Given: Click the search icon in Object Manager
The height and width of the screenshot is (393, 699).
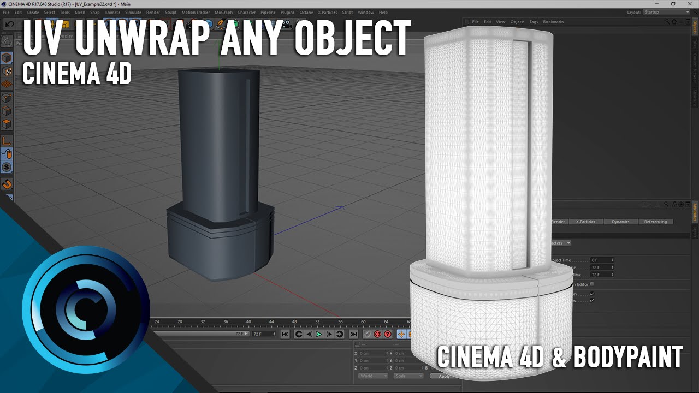Looking at the screenshot, I should [x=667, y=22].
